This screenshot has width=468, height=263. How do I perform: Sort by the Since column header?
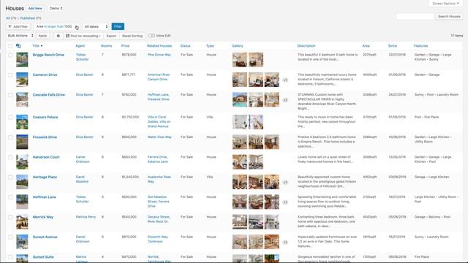tap(393, 46)
